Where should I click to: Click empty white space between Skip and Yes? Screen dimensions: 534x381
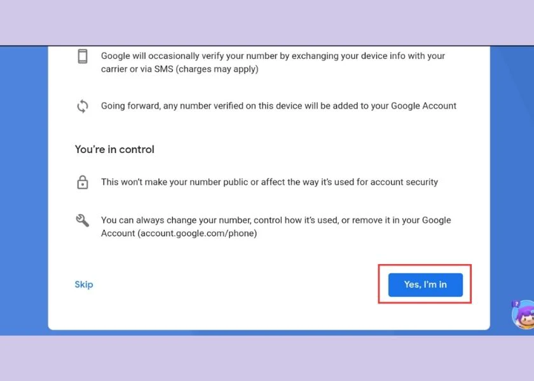tap(235, 284)
